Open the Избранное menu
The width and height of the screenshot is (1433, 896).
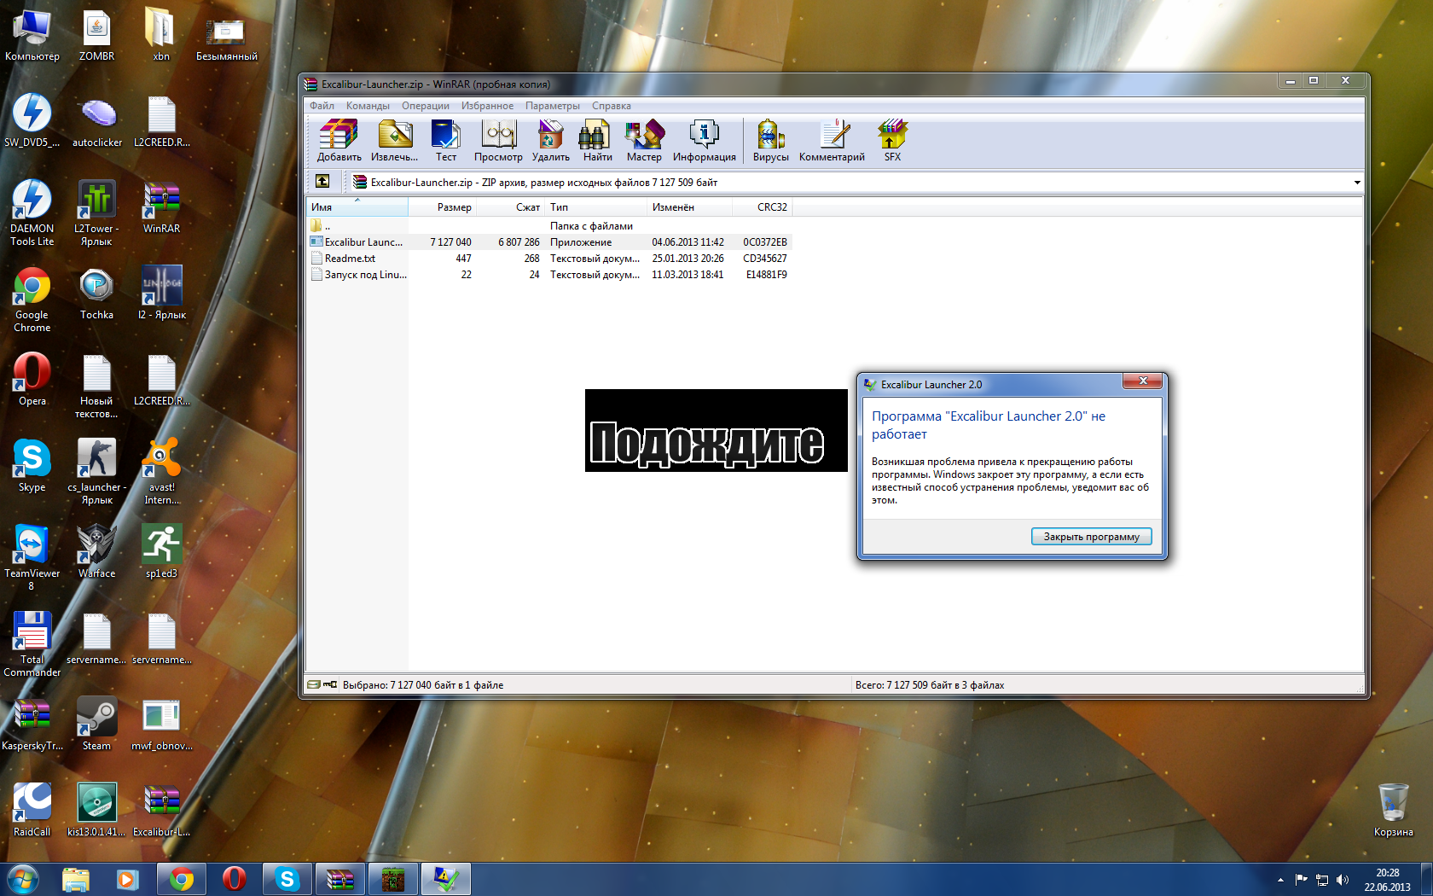(487, 106)
